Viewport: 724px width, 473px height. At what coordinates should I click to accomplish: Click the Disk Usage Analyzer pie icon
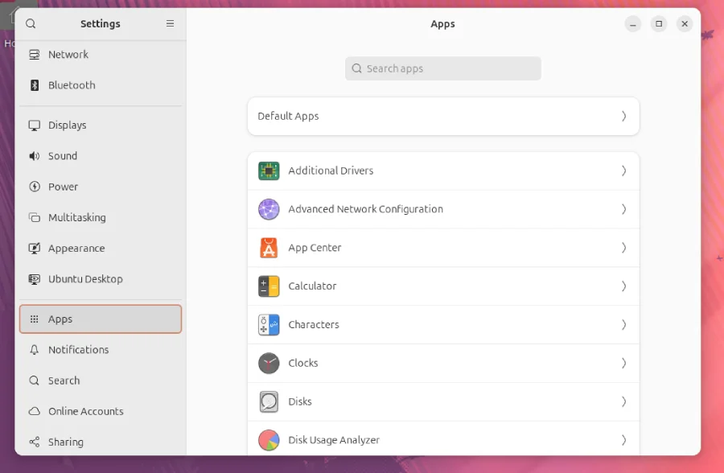268,440
